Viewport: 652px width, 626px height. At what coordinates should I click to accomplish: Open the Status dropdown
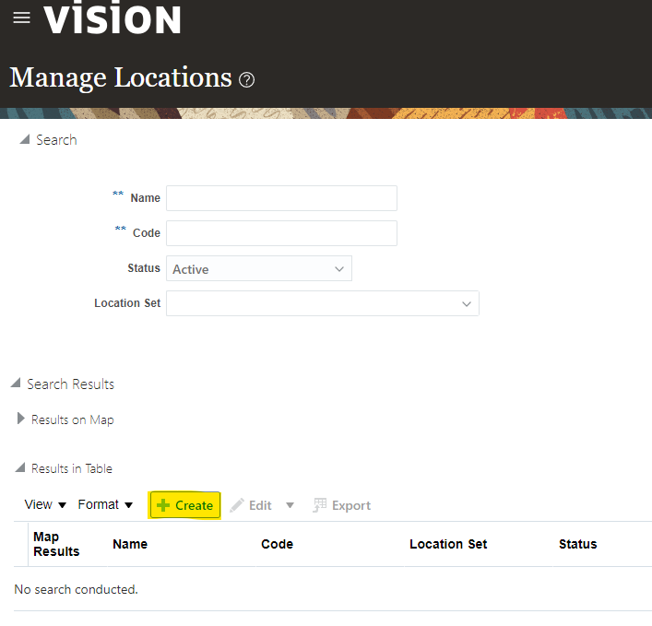coord(259,269)
